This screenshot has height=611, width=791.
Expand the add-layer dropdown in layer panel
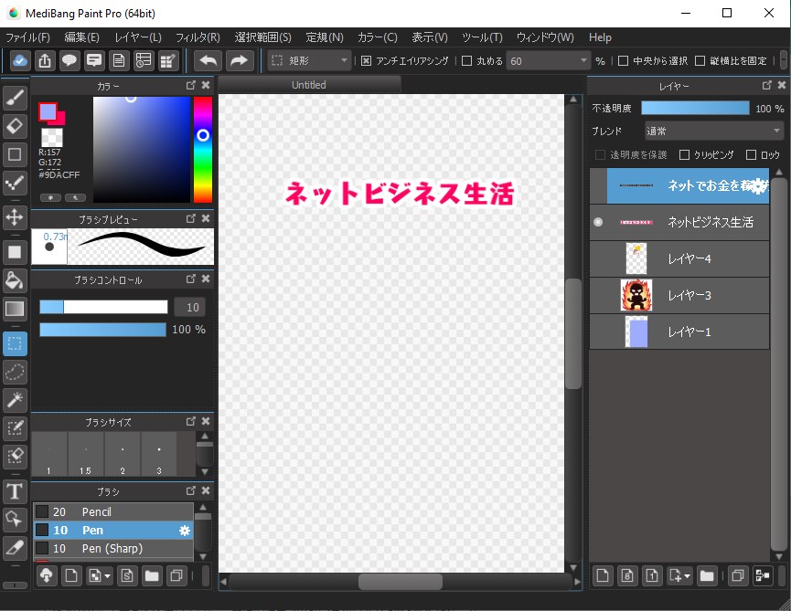click(678, 575)
